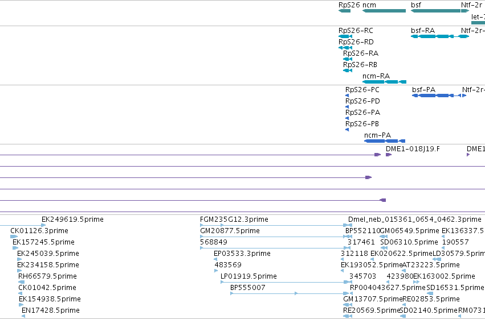The height and width of the screenshot is (319, 485).
Task: Select the ncm gene label
Action: [x=369, y=5]
